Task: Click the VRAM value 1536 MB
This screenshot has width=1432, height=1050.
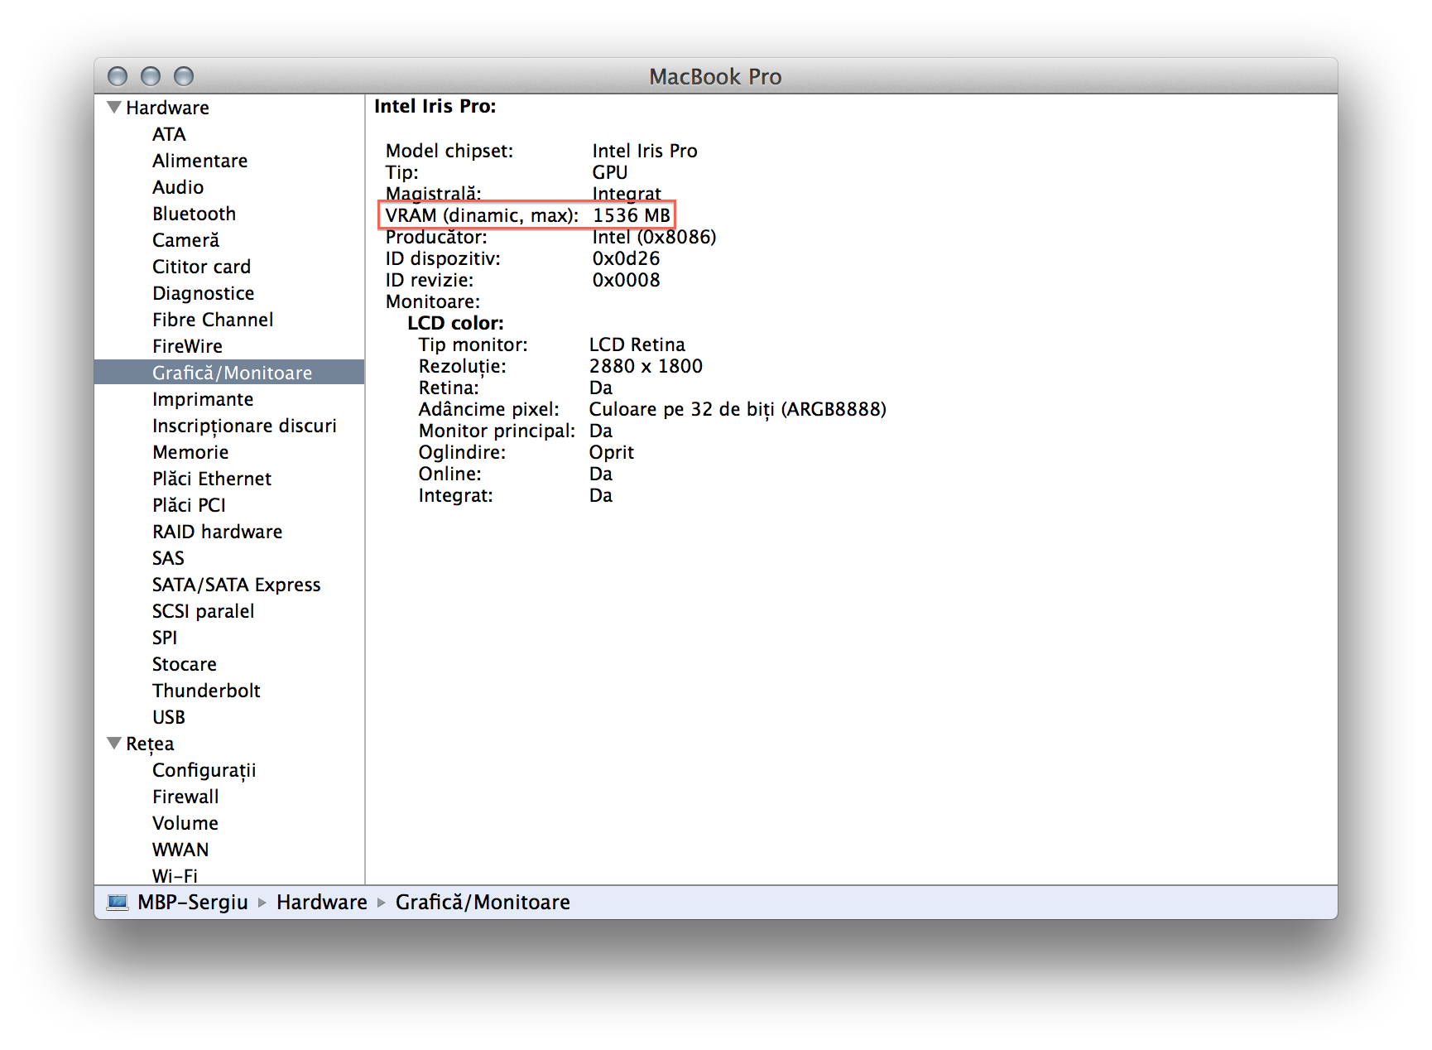Action: click(632, 215)
